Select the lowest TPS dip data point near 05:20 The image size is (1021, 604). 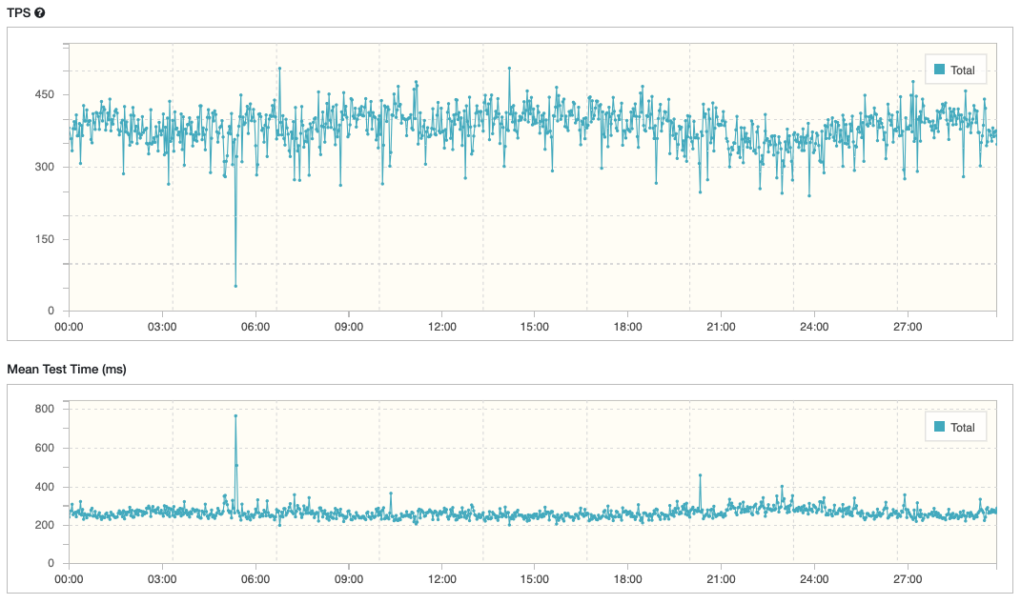pos(235,286)
